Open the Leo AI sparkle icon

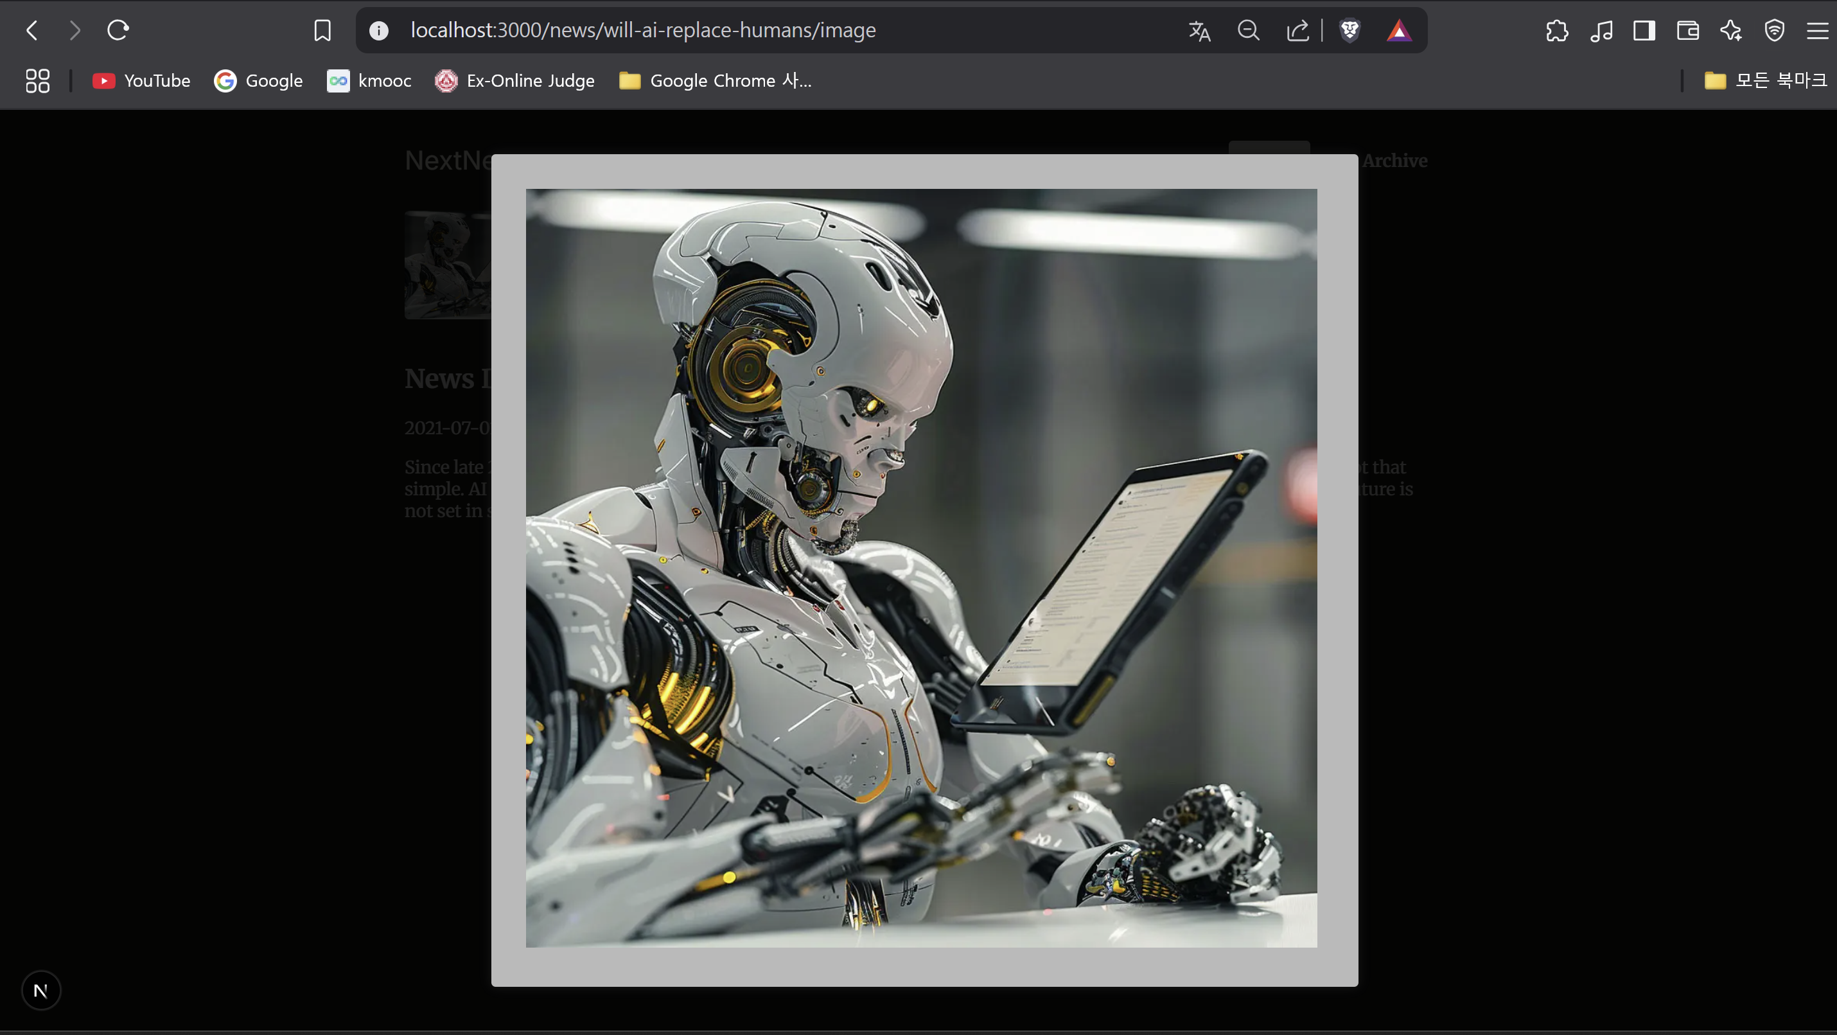1731,31
